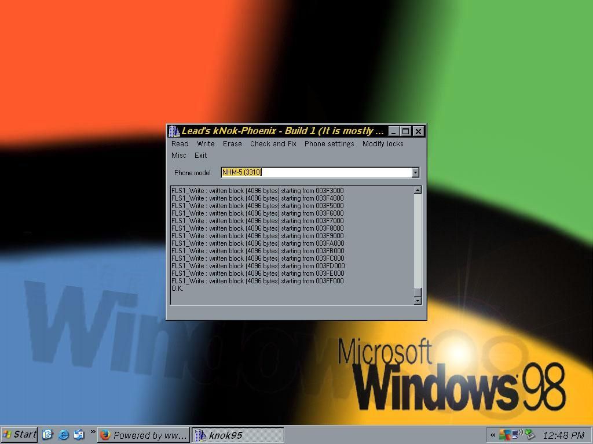The image size is (593, 444).
Task: Click the network connection tray icon
Action: pyautogui.click(x=517, y=435)
